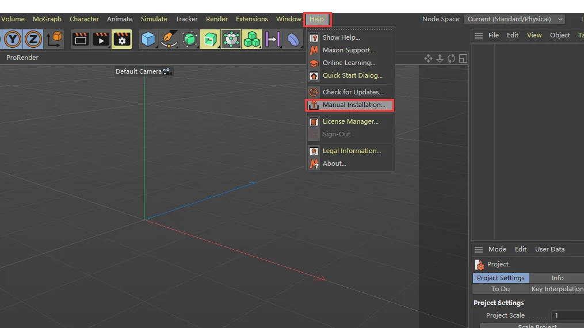This screenshot has height=328, width=584.
Task: Select the blue Cube primitive icon
Action: 148,39
